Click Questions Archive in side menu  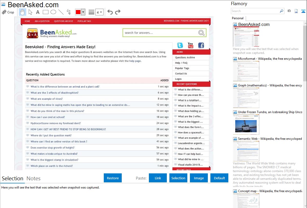point(185,57)
